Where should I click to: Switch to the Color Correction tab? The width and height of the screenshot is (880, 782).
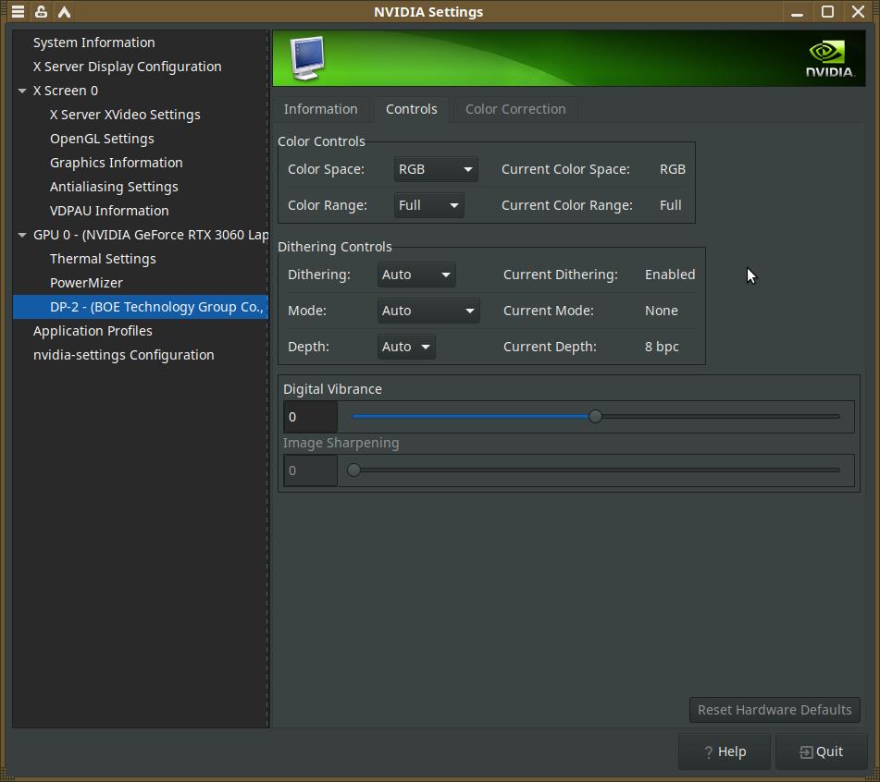tap(515, 109)
